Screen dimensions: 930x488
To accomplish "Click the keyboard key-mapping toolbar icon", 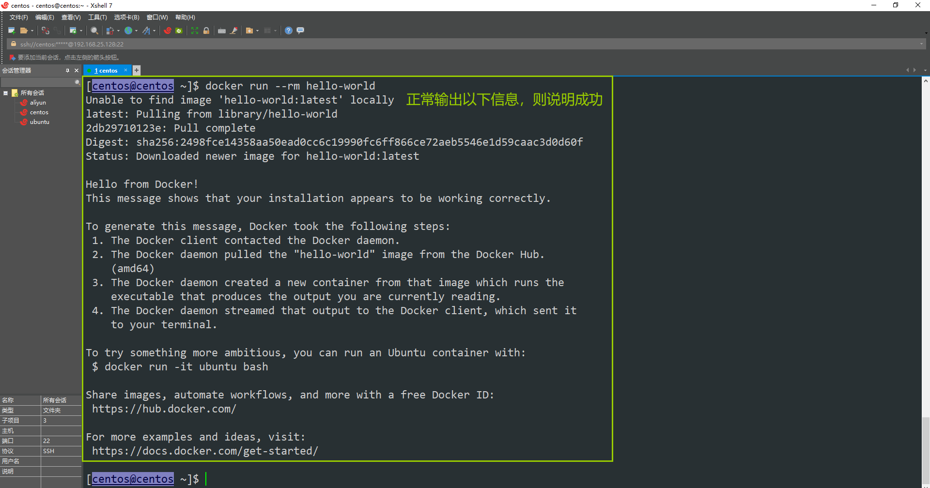I will tap(222, 30).
